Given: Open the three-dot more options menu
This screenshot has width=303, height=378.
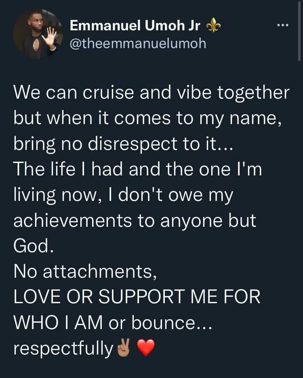Looking at the screenshot, I should [282, 25].
